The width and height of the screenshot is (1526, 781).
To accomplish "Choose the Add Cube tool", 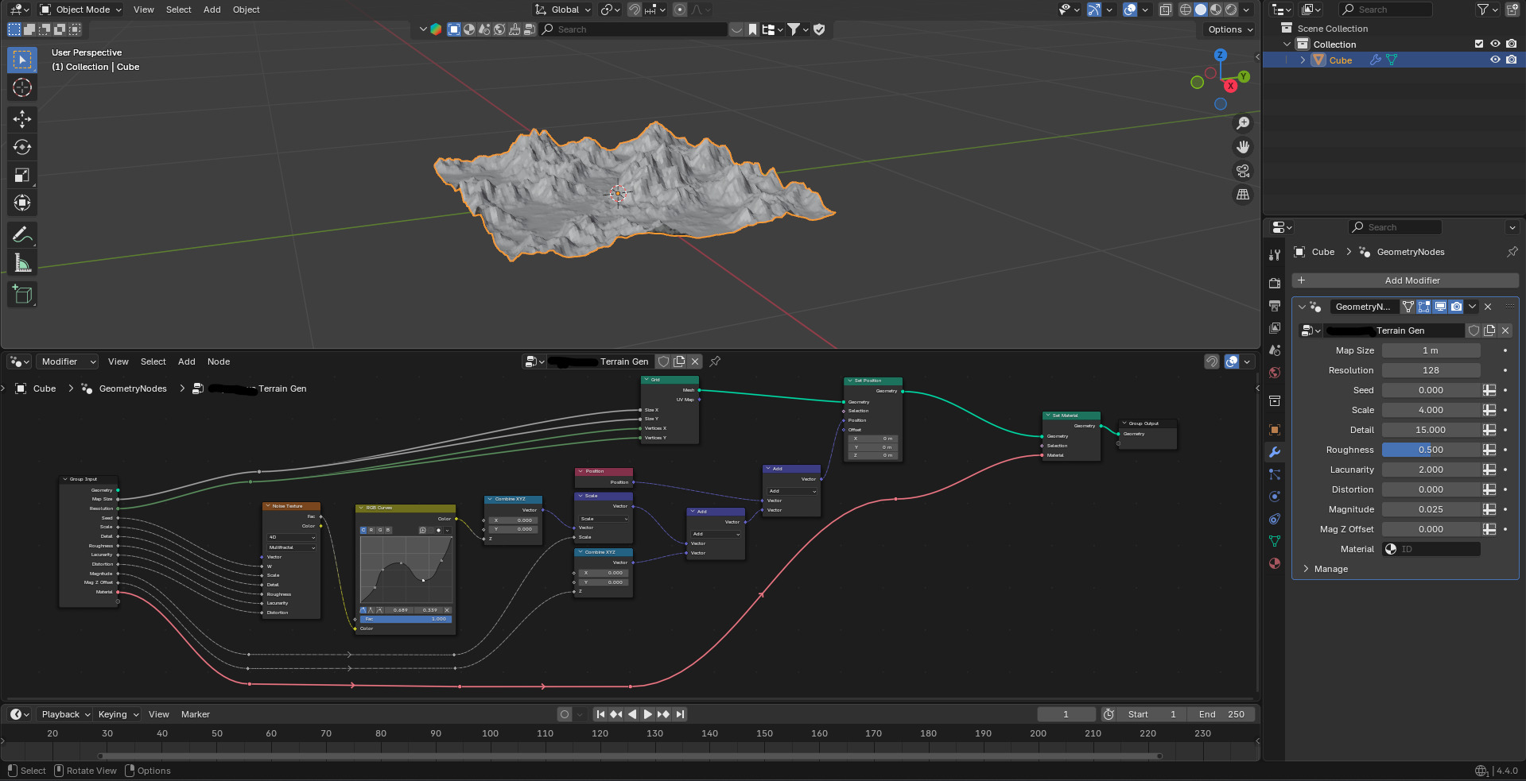I will coord(22,295).
